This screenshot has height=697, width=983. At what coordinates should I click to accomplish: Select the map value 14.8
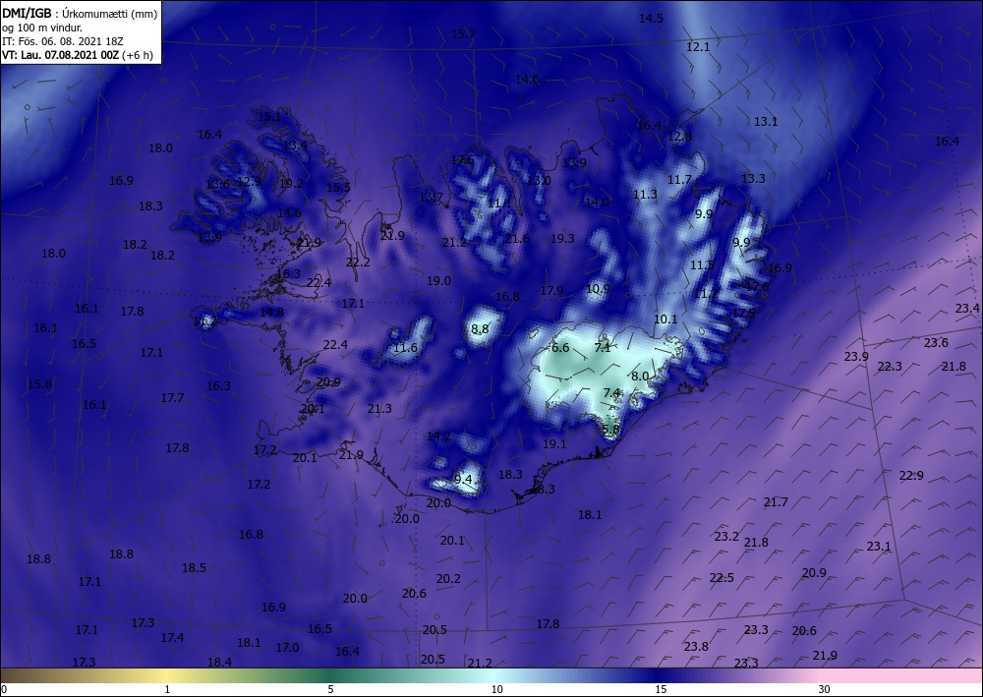coord(271,313)
